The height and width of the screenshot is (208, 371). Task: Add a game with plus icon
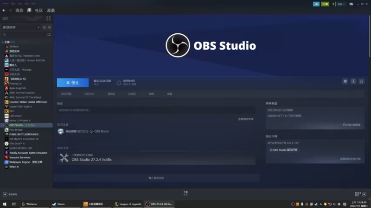click(5, 194)
